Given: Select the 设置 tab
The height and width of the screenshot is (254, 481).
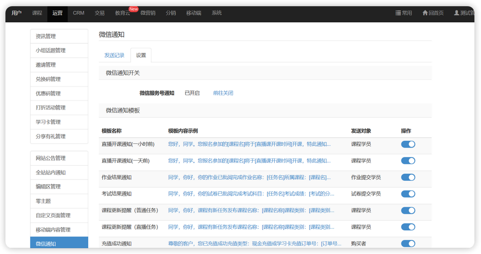Looking at the screenshot, I should tap(141, 56).
